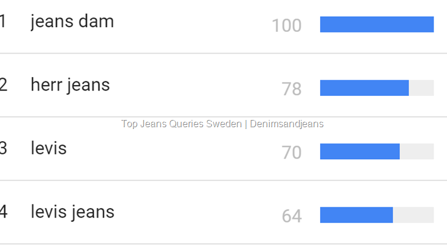Click rank number 4 beside levis jeans
Viewport: 447px width, 249px height.
point(3,212)
